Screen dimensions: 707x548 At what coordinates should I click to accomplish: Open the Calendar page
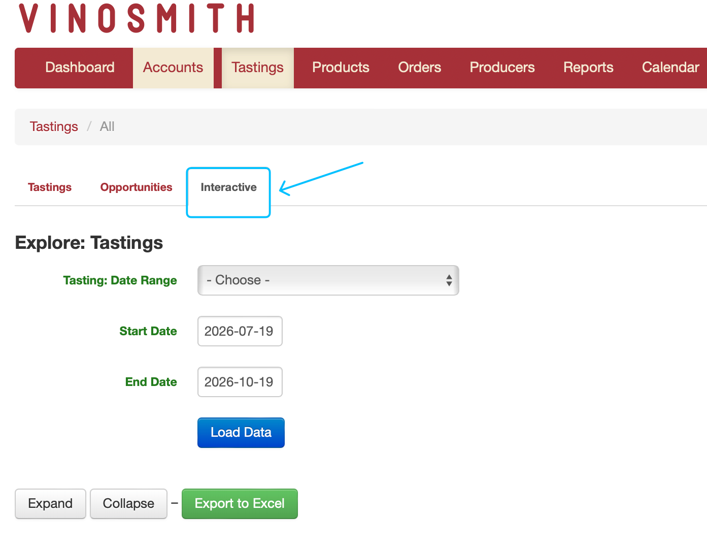coord(670,68)
